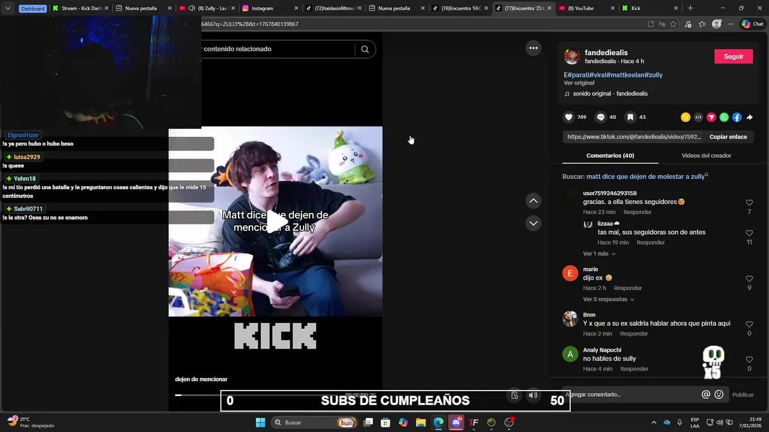Share the video to Facebook
769x432 pixels.
[737, 117]
